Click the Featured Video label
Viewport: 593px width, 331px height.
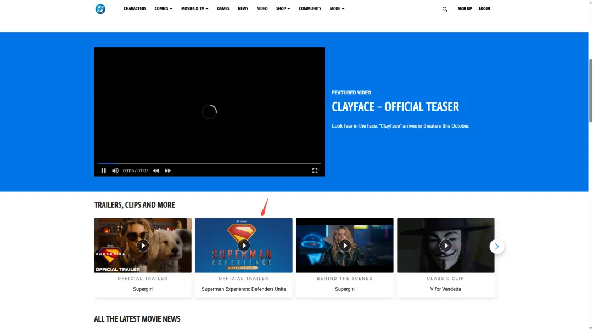[351, 93]
